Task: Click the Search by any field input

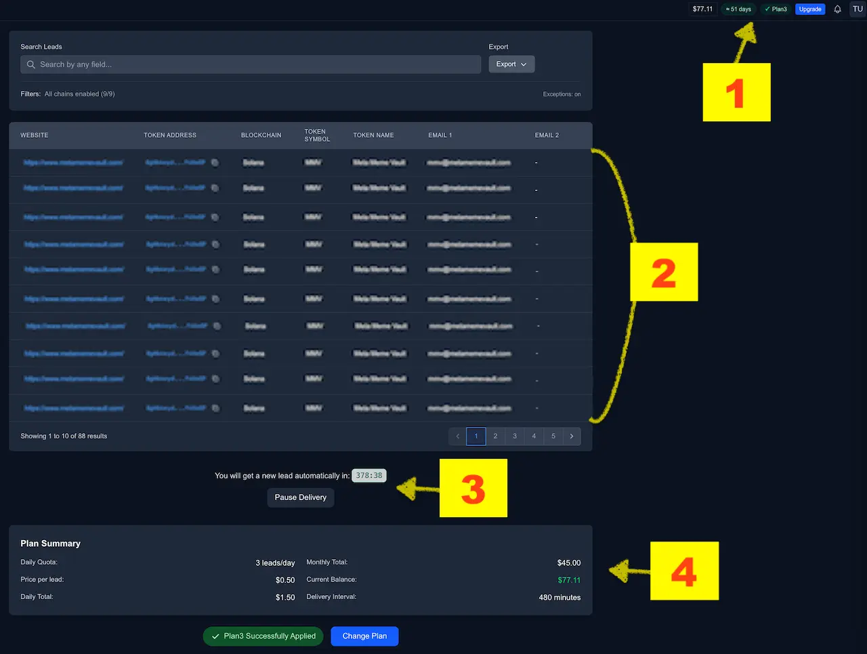Action: (x=251, y=64)
